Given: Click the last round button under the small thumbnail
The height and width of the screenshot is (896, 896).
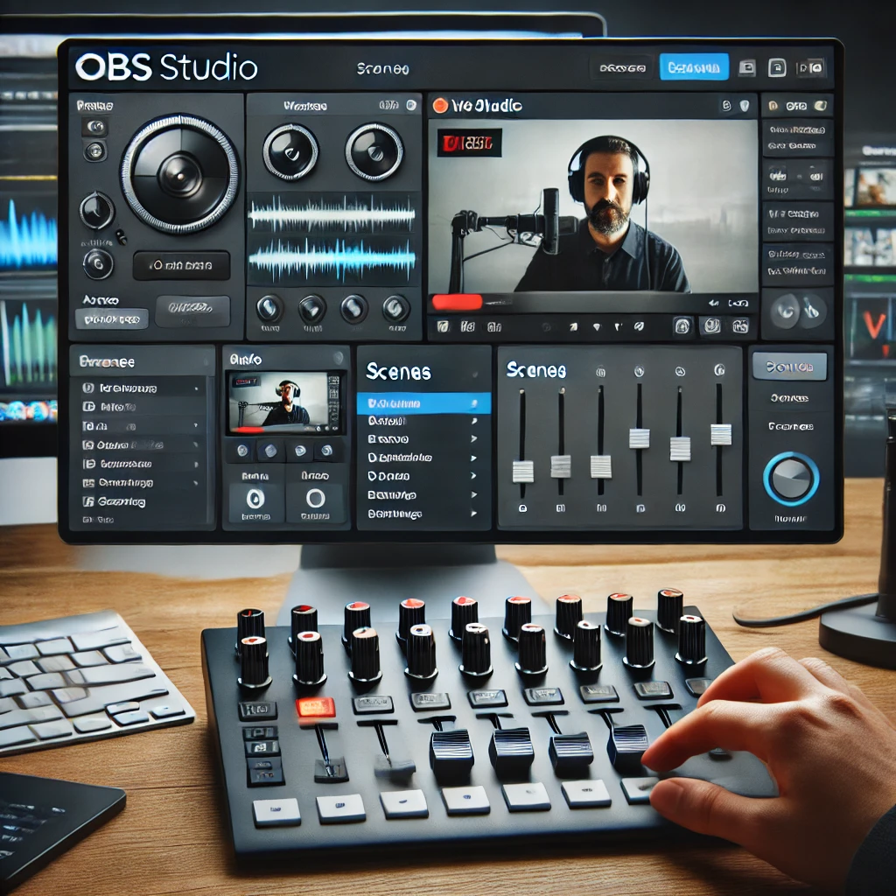Looking at the screenshot, I should coord(327,451).
